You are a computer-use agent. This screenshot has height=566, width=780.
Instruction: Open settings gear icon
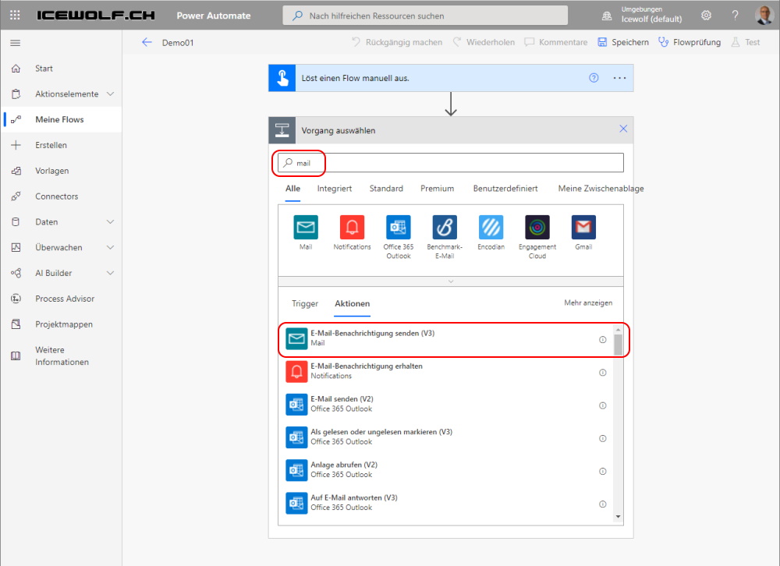pos(706,16)
